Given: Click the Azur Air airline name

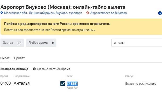Looking at the screenshot, I should pyautogui.click(x=72, y=88).
